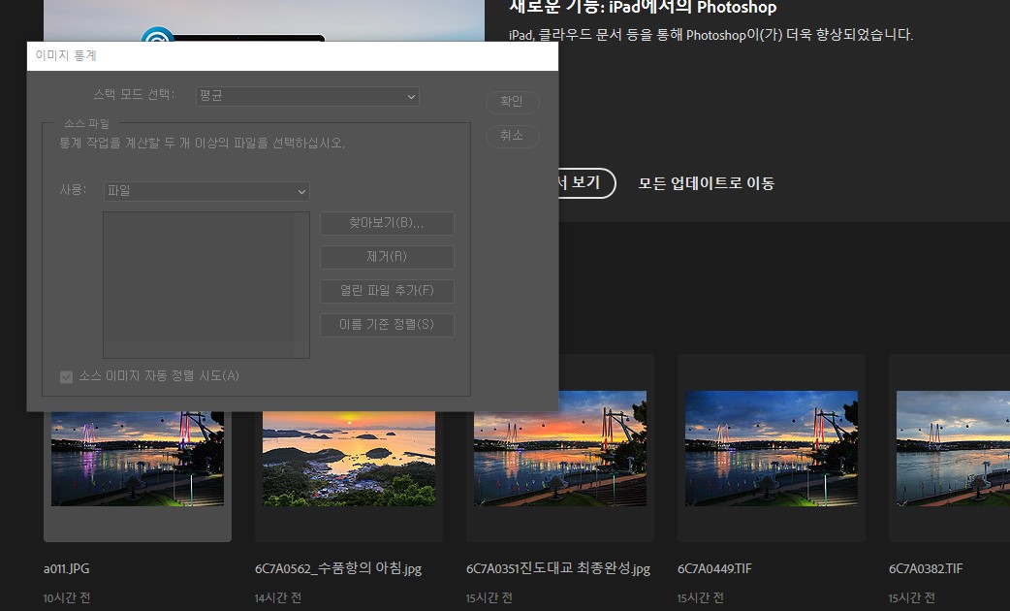1010x611 pixels.
Task: Click the 6C7A0449.TIF file name
Action: point(714,568)
